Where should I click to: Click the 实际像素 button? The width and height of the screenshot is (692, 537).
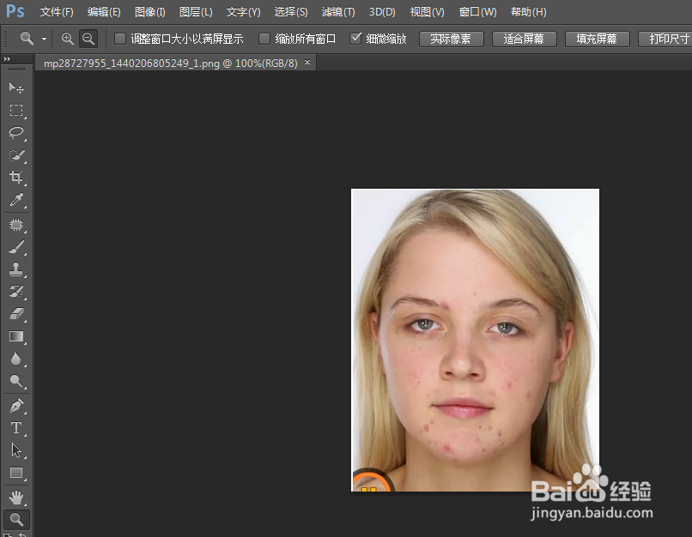451,39
